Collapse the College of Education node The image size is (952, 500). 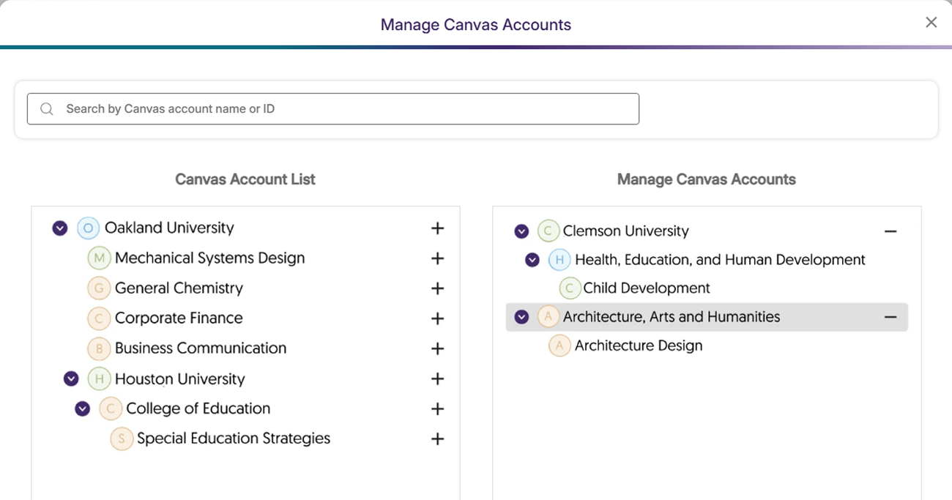coord(83,408)
